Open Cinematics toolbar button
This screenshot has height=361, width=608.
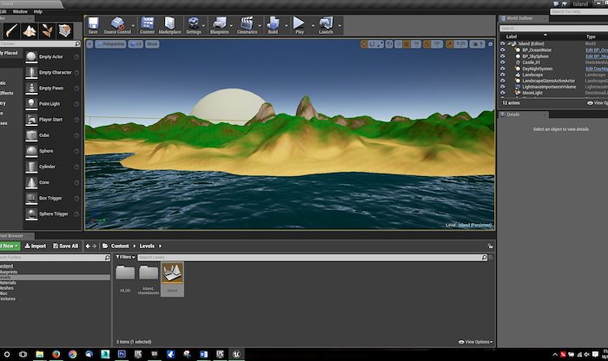(x=247, y=25)
